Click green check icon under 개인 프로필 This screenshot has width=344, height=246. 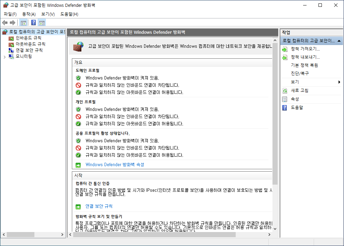point(78,124)
